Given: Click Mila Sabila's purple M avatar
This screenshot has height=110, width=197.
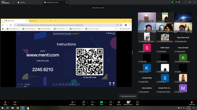Looking at the screenshot, I should click(x=183, y=88).
